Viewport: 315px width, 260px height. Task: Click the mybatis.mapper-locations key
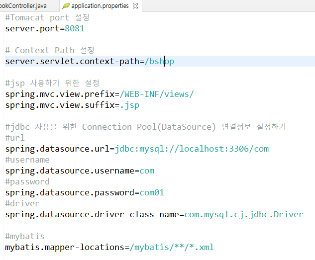click(65, 248)
